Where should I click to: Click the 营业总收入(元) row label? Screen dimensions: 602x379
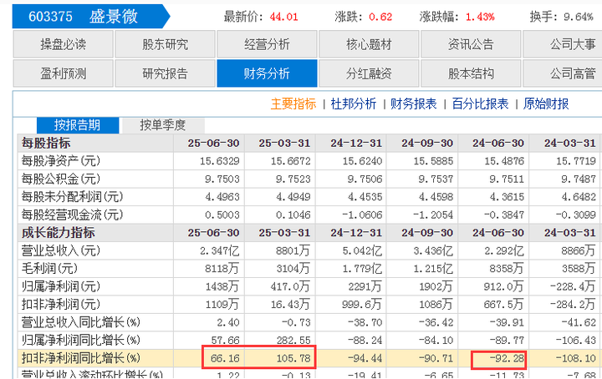coord(61,250)
